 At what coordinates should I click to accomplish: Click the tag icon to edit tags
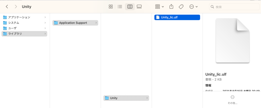pos(181,7)
